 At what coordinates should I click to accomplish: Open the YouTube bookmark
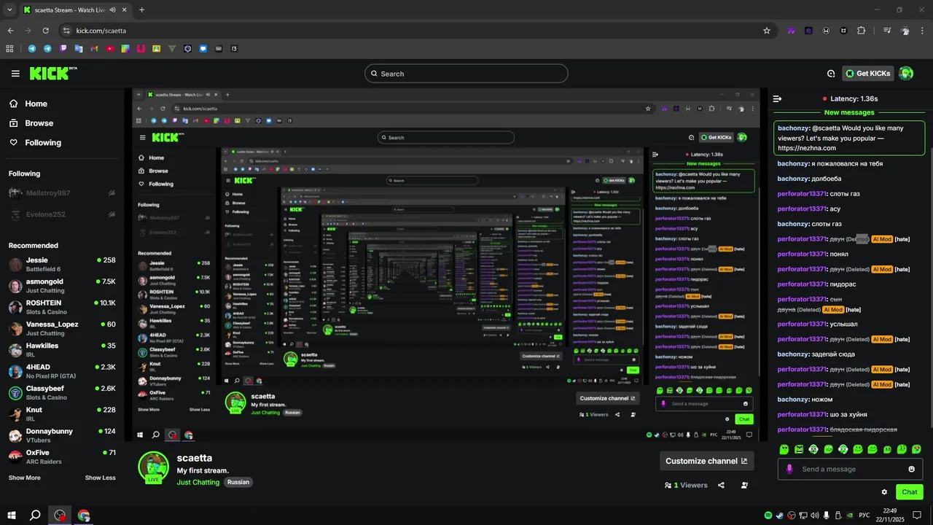coord(109,49)
